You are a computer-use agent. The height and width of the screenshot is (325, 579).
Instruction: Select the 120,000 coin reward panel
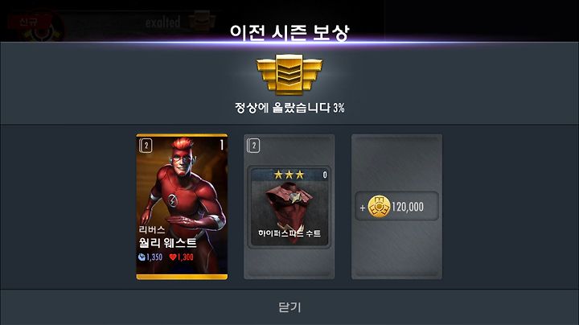tap(397, 207)
